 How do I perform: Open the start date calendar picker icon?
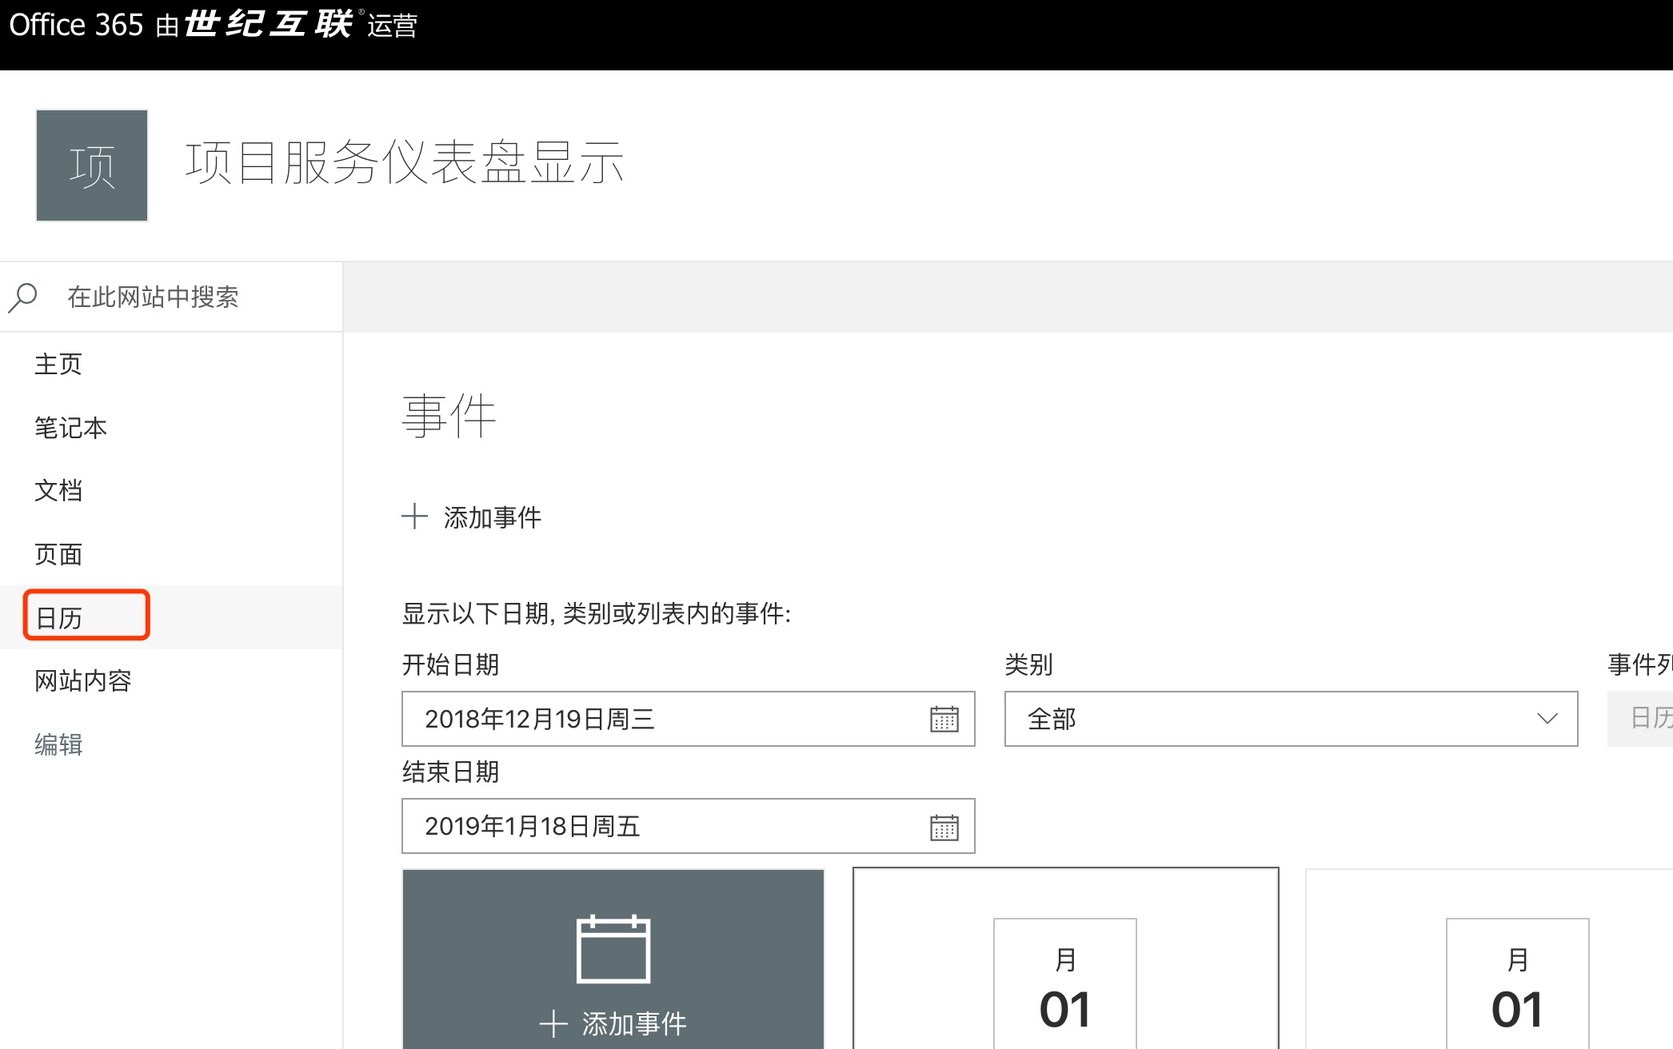944,719
